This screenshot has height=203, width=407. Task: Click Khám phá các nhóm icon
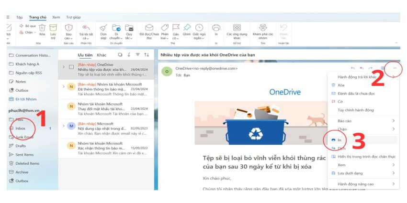(263, 27)
